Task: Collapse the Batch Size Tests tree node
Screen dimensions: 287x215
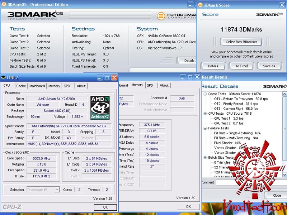Action: [x=205, y=158]
